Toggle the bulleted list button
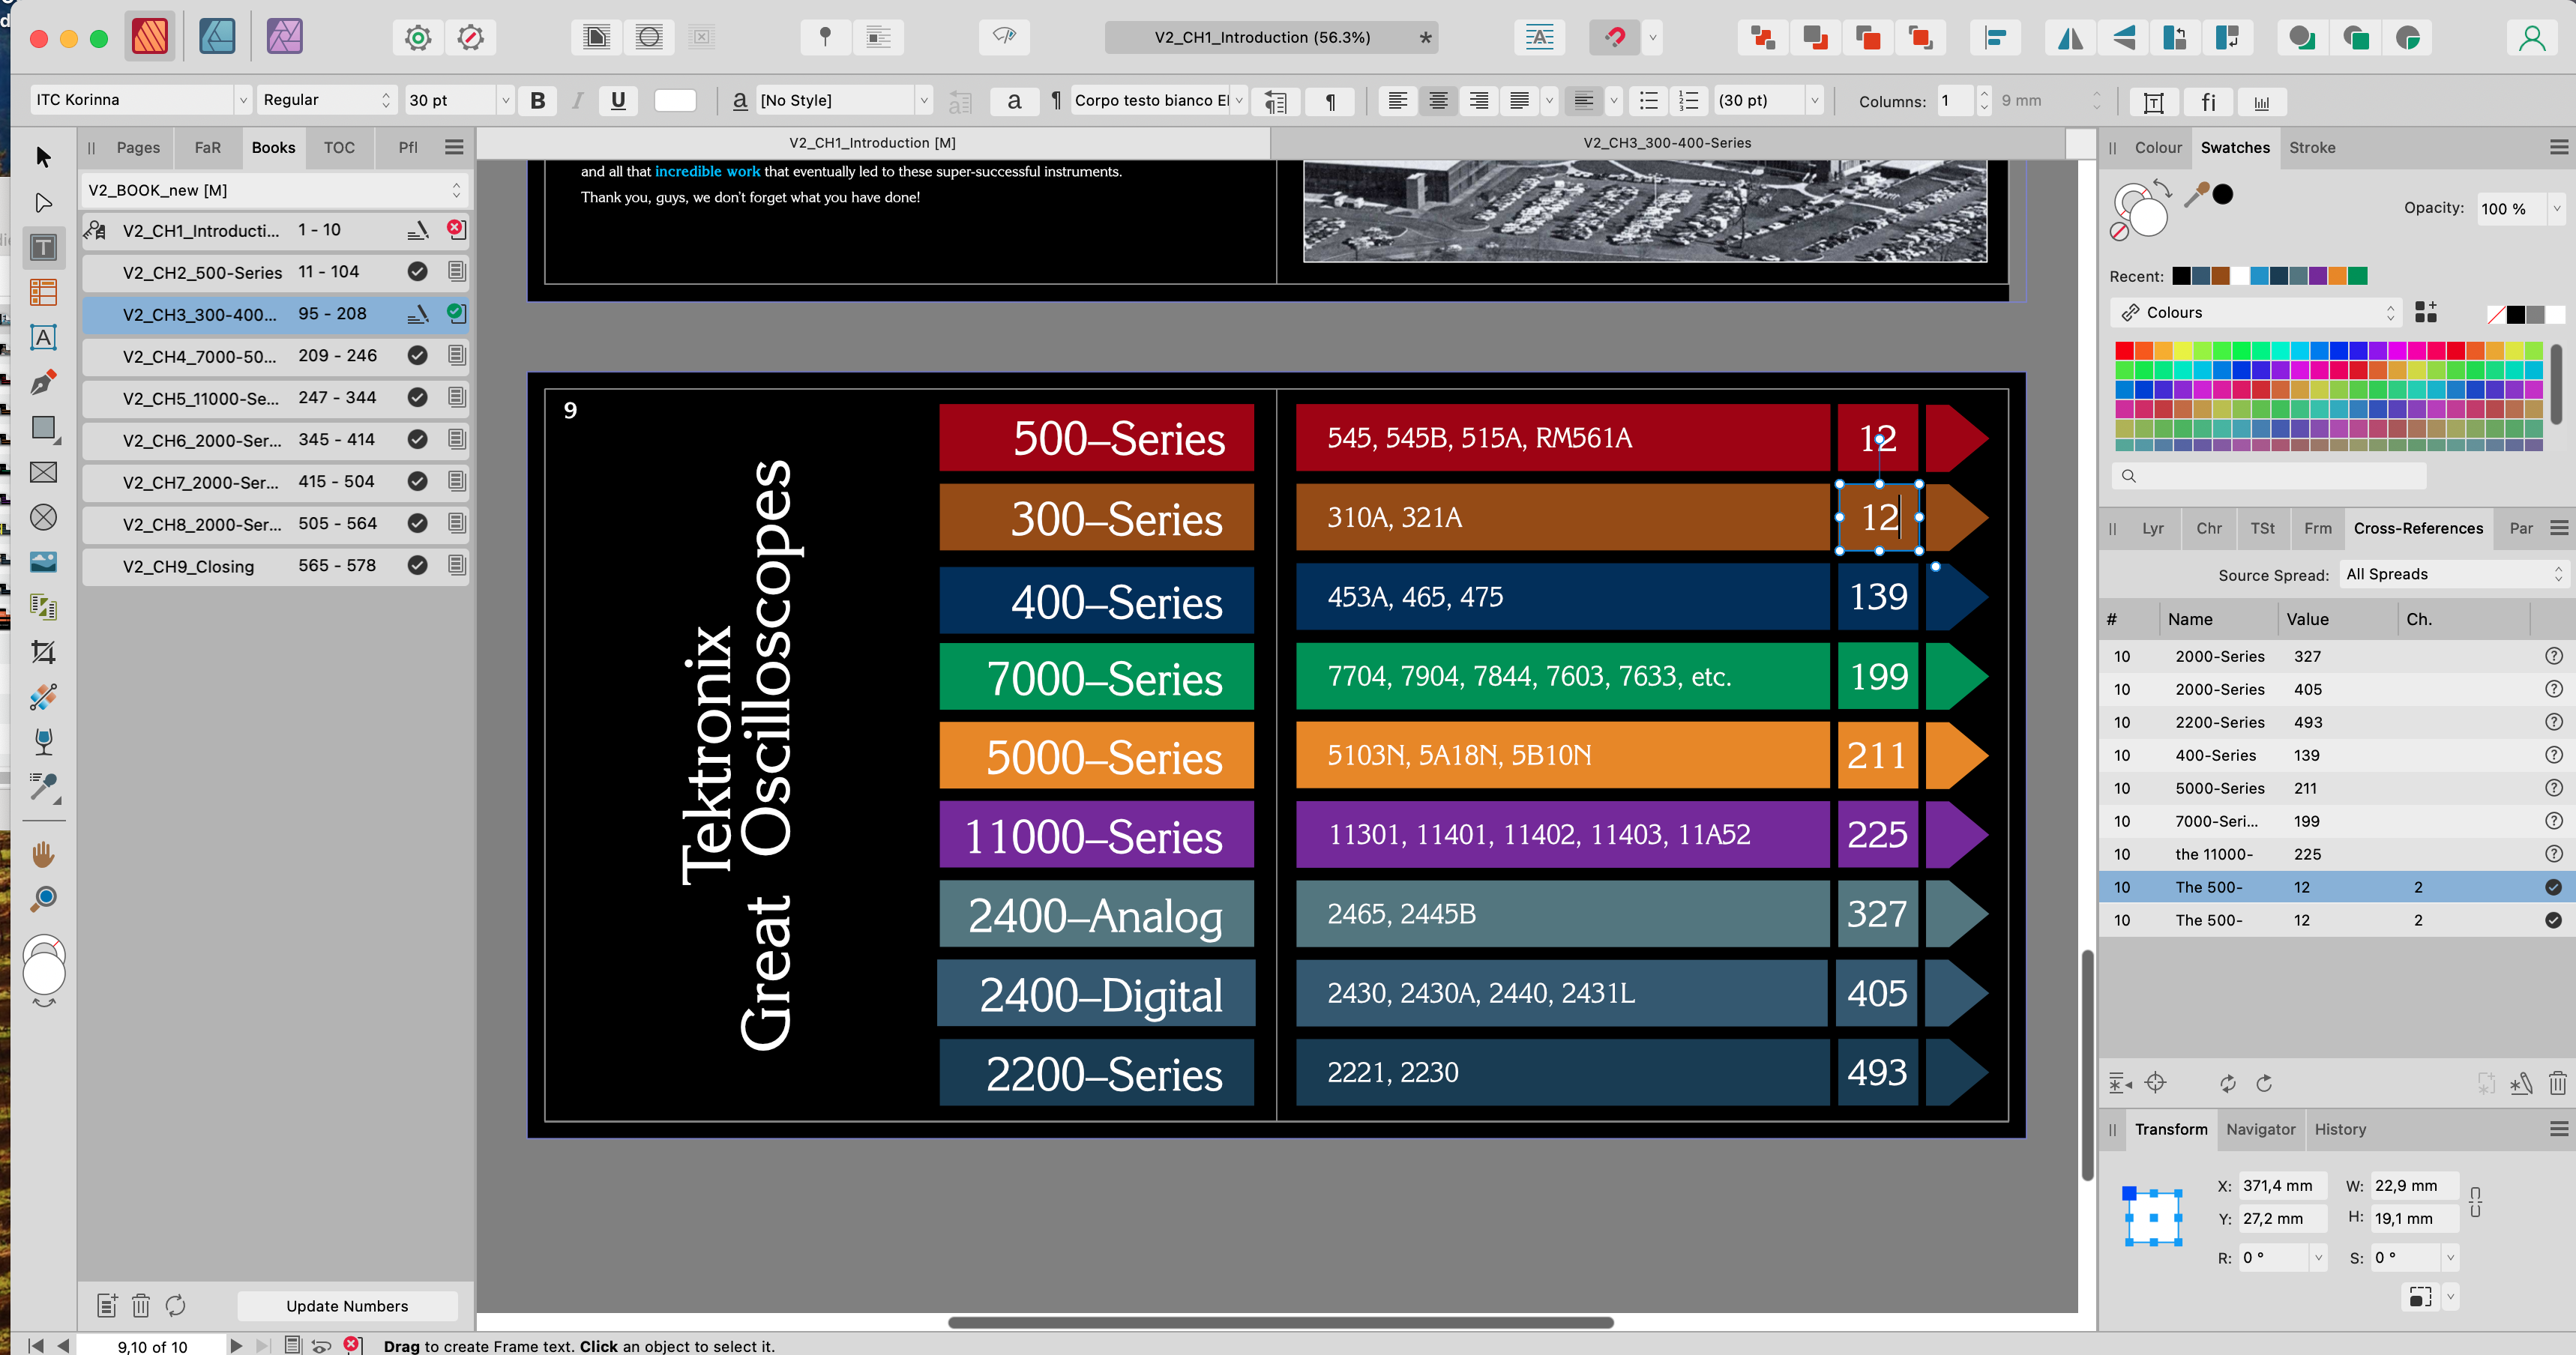 (1648, 100)
